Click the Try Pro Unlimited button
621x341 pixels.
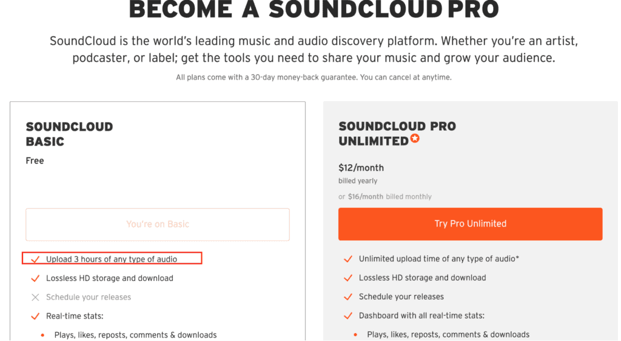point(470,224)
